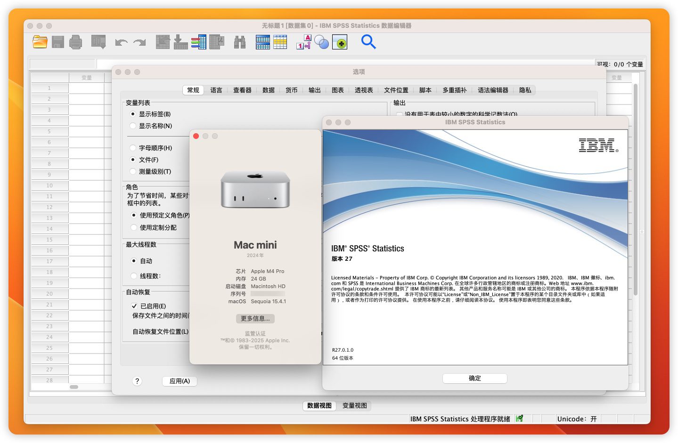The width and height of the screenshot is (678, 443).
Task: Select the row 20 header in data editor
Action: click(x=49, y=294)
